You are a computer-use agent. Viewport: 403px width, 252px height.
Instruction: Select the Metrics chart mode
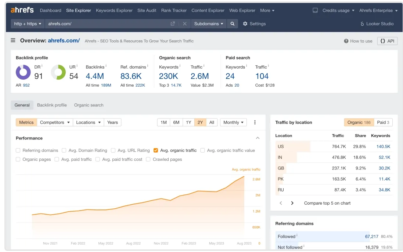tap(26, 123)
